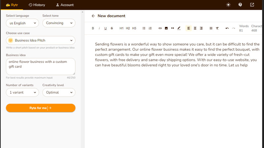Undo the last edit
264x148 pixels.
click(x=227, y=28)
